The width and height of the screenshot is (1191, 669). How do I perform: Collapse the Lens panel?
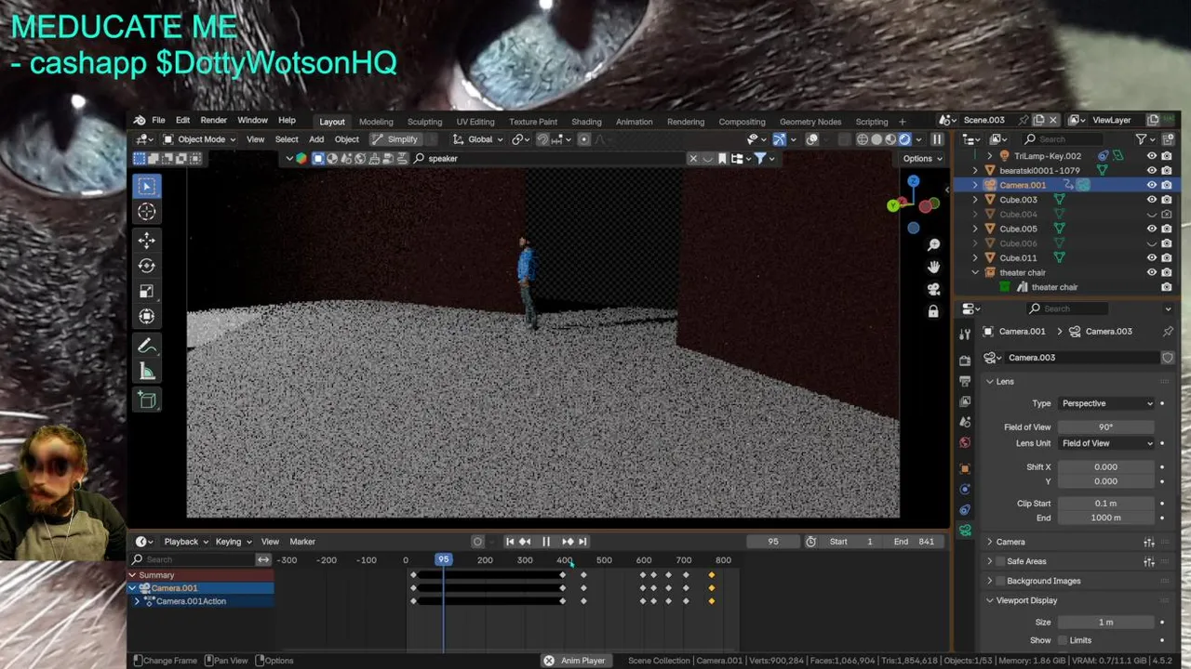[x=990, y=382]
